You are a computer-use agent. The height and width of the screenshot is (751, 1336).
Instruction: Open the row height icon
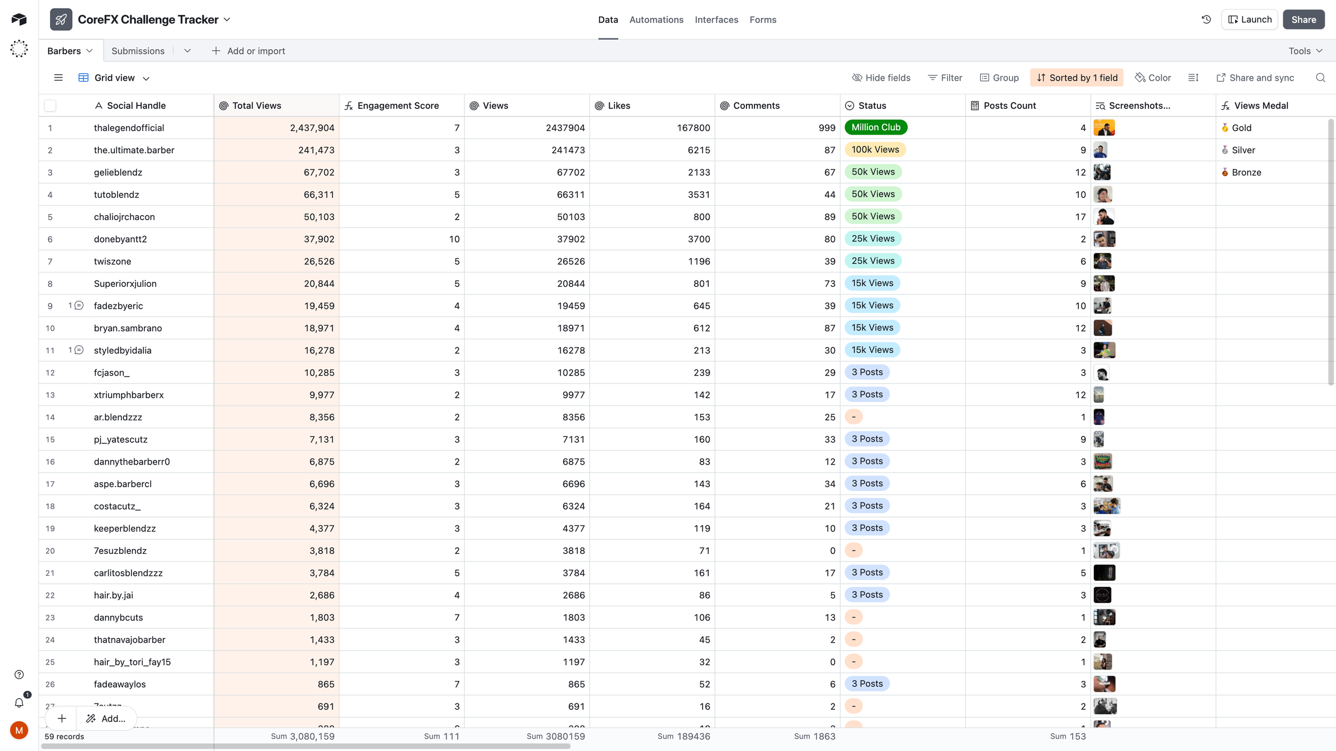coord(1193,78)
